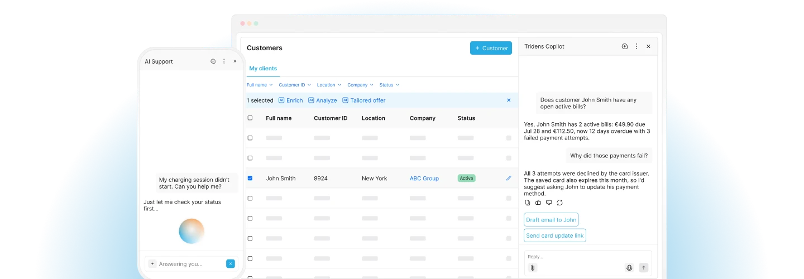This screenshot has width=804, height=279.
Task: Select the John Smith name cell
Action: tap(281, 179)
